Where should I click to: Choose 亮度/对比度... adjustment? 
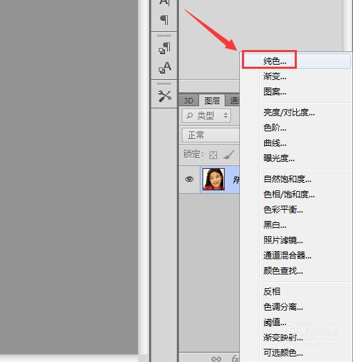[x=296, y=113]
